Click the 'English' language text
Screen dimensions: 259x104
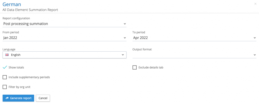(16, 55)
